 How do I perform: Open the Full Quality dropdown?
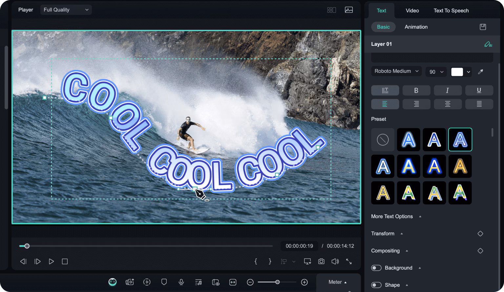point(66,10)
